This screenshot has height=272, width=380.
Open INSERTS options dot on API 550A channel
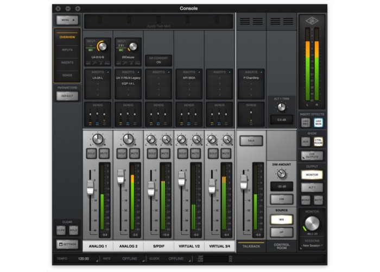coord(199,72)
